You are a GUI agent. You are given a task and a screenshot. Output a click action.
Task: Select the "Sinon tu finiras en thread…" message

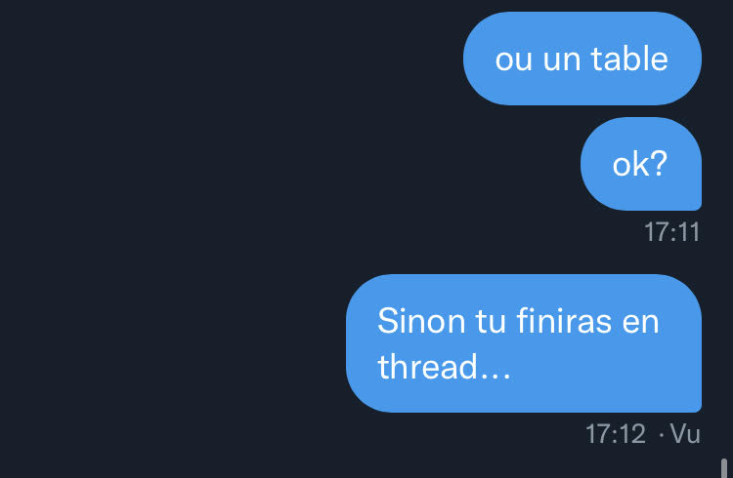(x=524, y=343)
